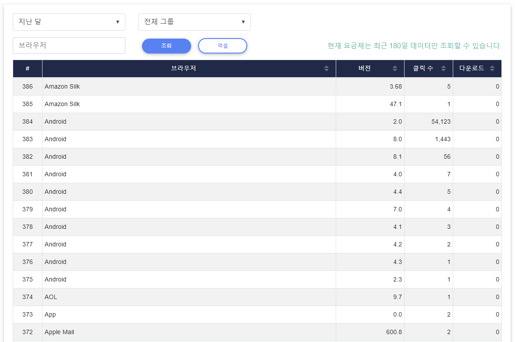515x342 pixels.
Task: Click Android in row 384
Action: pos(55,121)
